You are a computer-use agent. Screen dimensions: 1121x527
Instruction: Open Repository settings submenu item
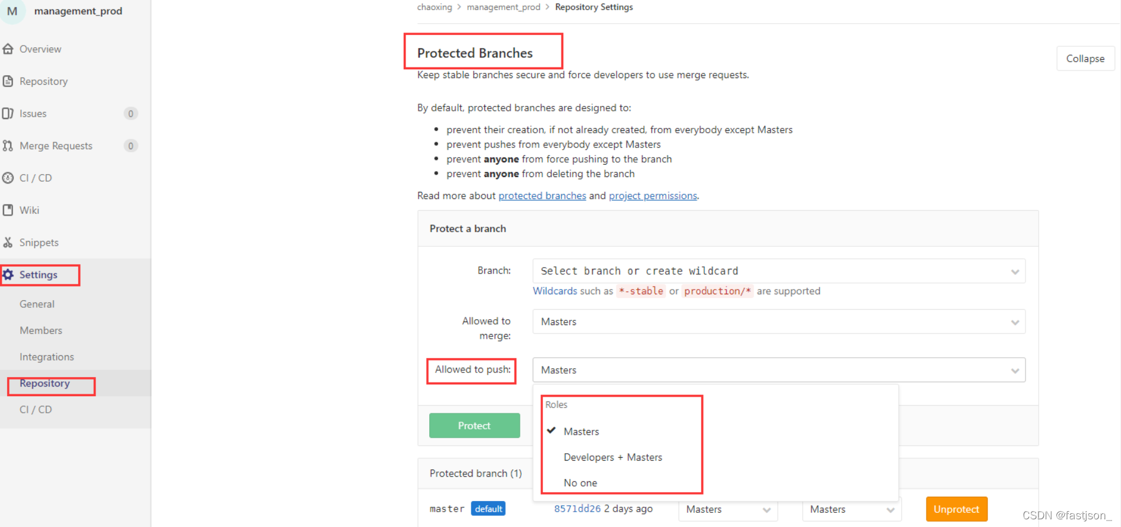[44, 383]
